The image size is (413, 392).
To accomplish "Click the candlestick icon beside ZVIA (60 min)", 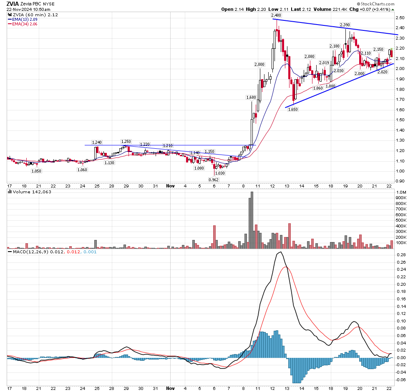I will [x=10, y=15].
